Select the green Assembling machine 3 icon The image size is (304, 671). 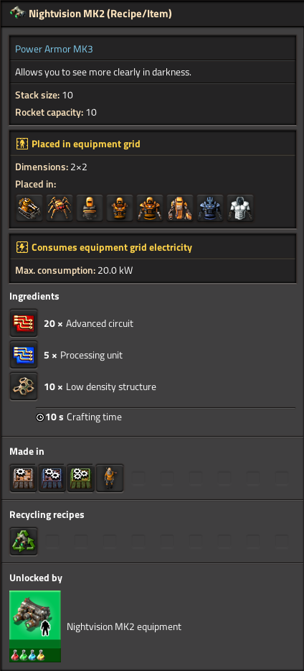[x=81, y=478]
